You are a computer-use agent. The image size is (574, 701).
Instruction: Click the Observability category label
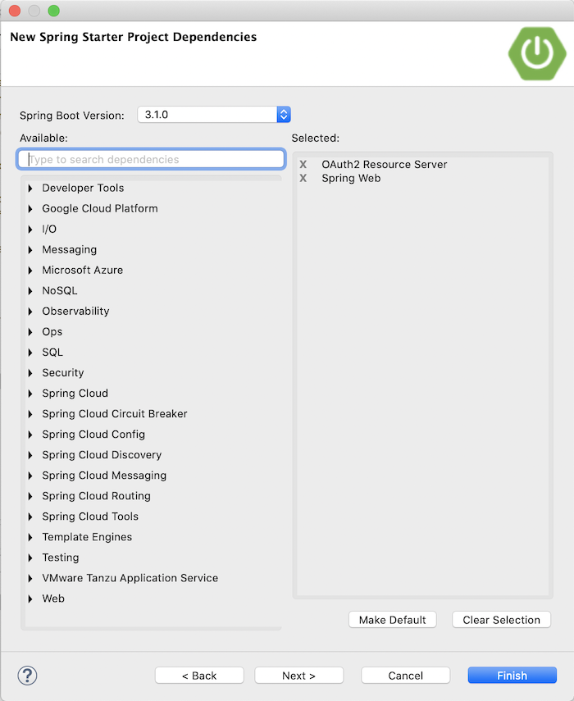click(76, 312)
